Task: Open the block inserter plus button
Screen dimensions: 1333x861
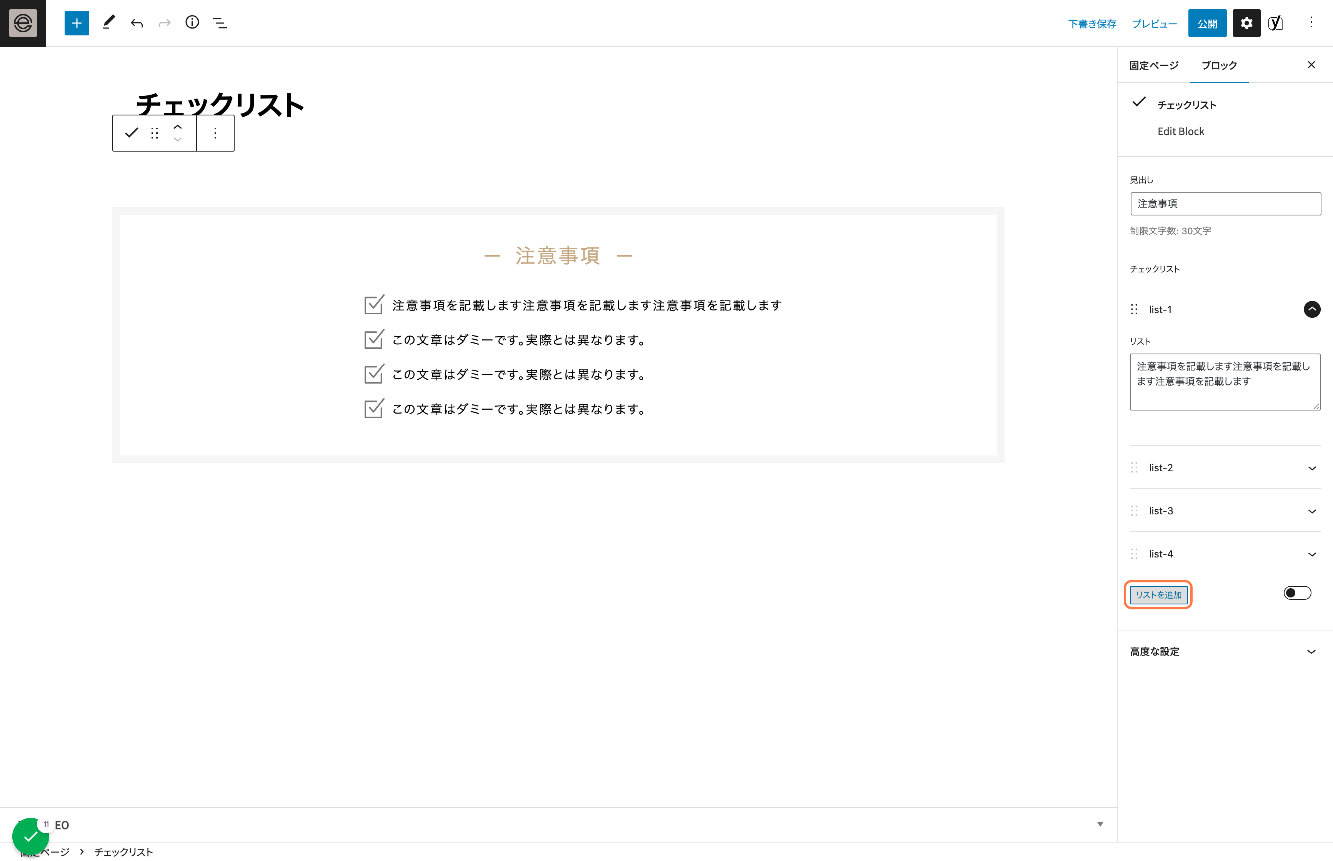Action: coord(77,23)
